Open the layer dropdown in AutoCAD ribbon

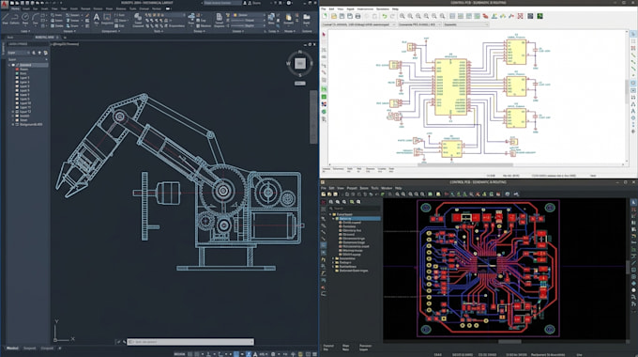point(250,15)
